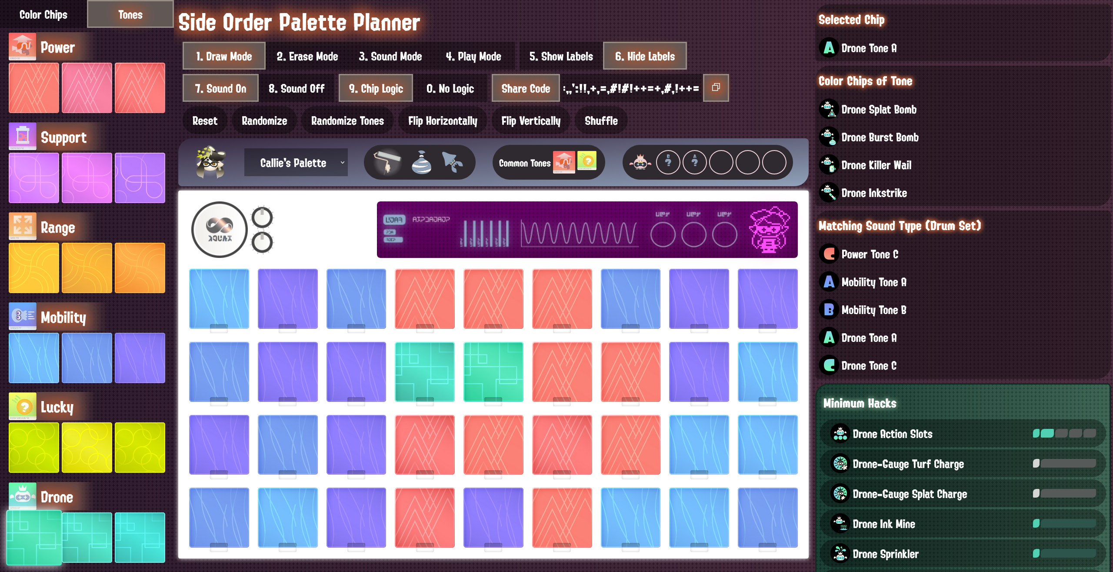The height and width of the screenshot is (572, 1113).
Task: Click Drone-Gauge Splat Charge entry
Action: tap(963, 494)
